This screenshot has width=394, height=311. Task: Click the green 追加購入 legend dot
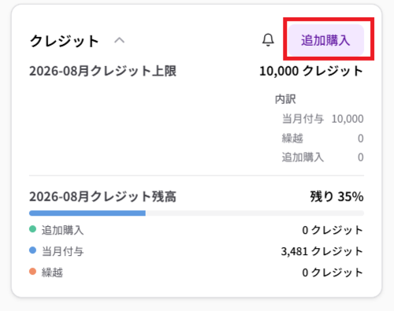pyautogui.click(x=32, y=229)
